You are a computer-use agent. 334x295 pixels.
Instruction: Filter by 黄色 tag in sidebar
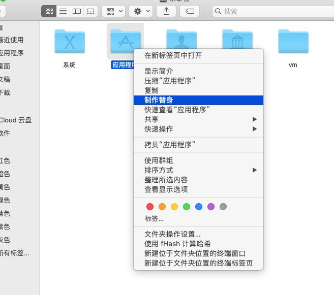(20, 187)
